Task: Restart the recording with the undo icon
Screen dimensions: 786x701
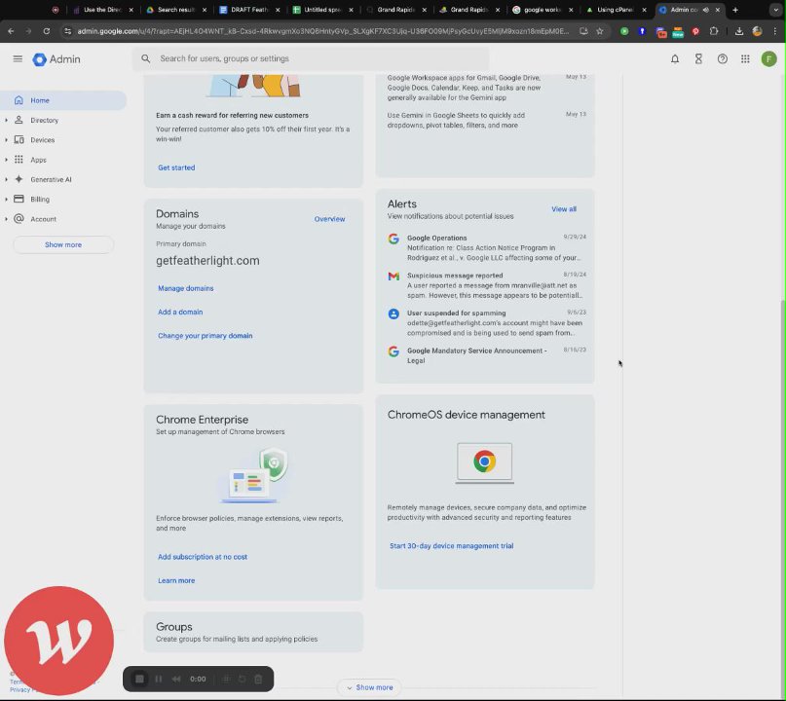Action: pyautogui.click(x=243, y=679)
